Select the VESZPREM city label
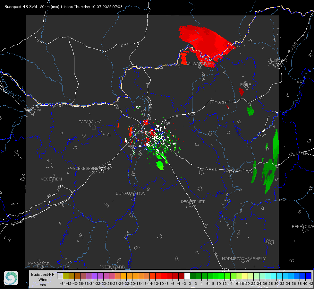This screenshot has height=289, width=314. tap(51, 179)
